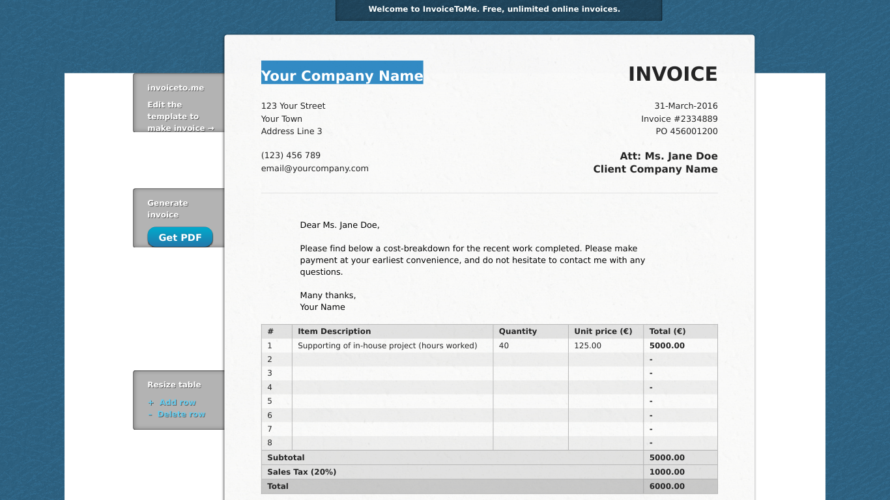The height and width of the screenshot is (500, 890).
Task: Click the Item Description column header
Action: 392,331
